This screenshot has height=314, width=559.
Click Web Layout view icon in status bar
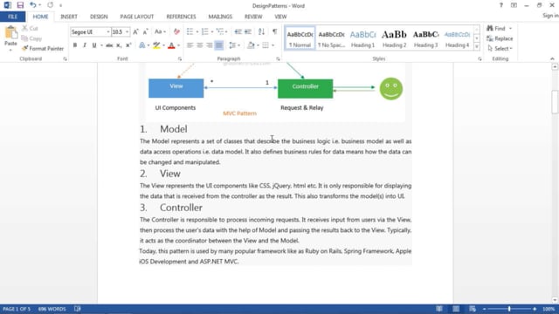pos(473,309)
